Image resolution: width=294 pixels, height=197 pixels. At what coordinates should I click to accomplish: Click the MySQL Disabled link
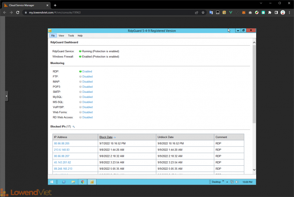[x=87, y=97]
